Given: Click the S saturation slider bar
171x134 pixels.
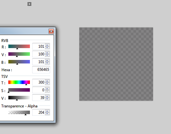Looking at the screenshot, I should click(19, 90).
